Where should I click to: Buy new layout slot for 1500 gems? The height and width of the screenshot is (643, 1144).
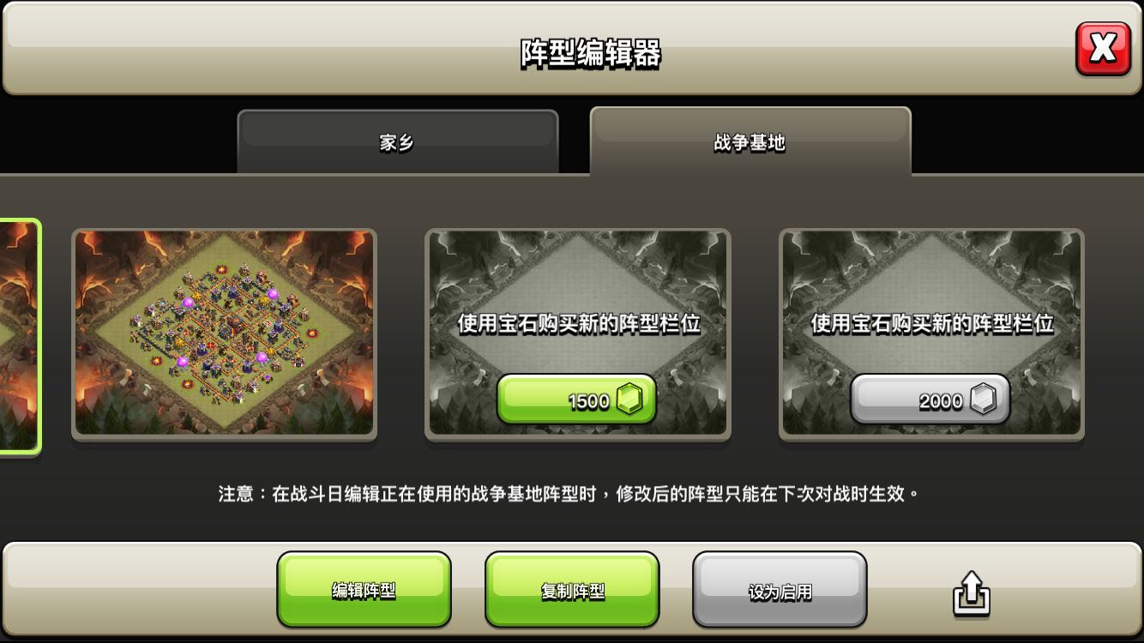(x=577, y=400)
